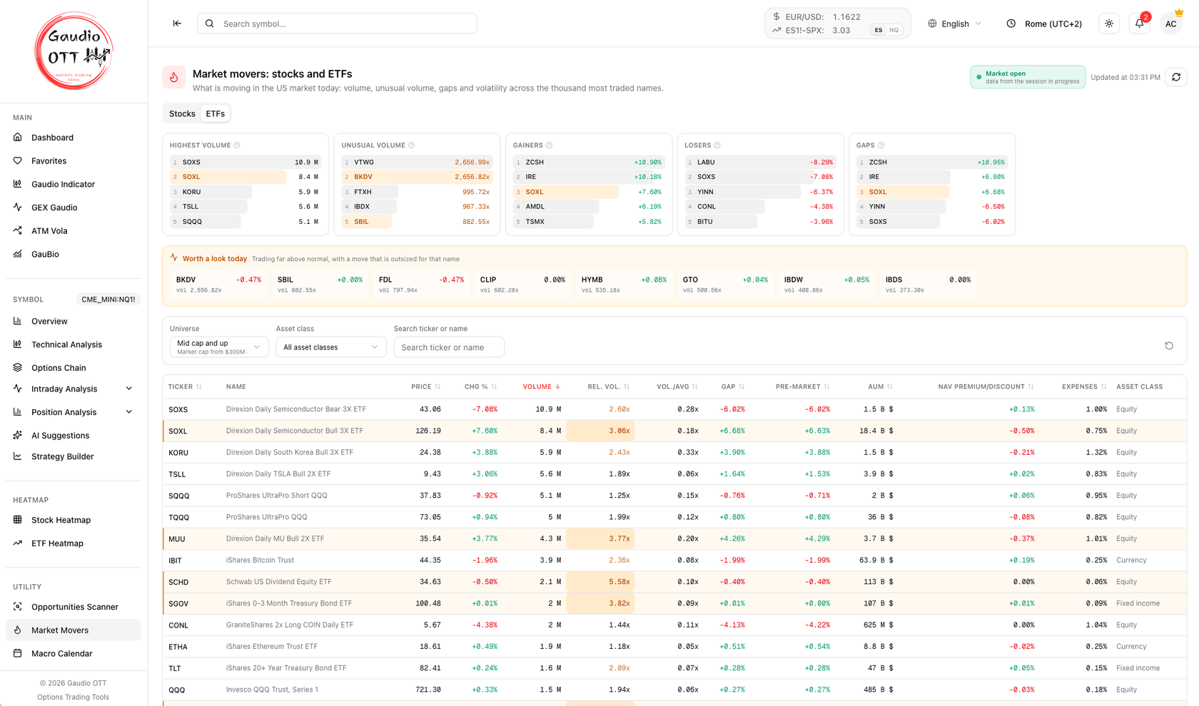
Task: Expand Position Analysis submenu
Action: [73, 412]
